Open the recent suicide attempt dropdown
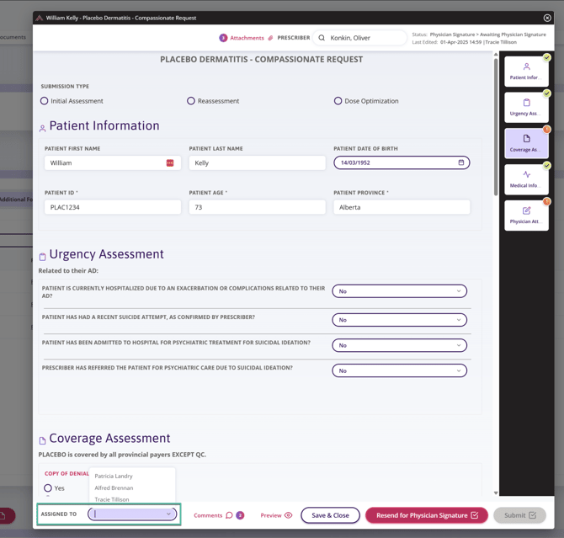This screenshot has height=538, width=564. tap(399, 320)
